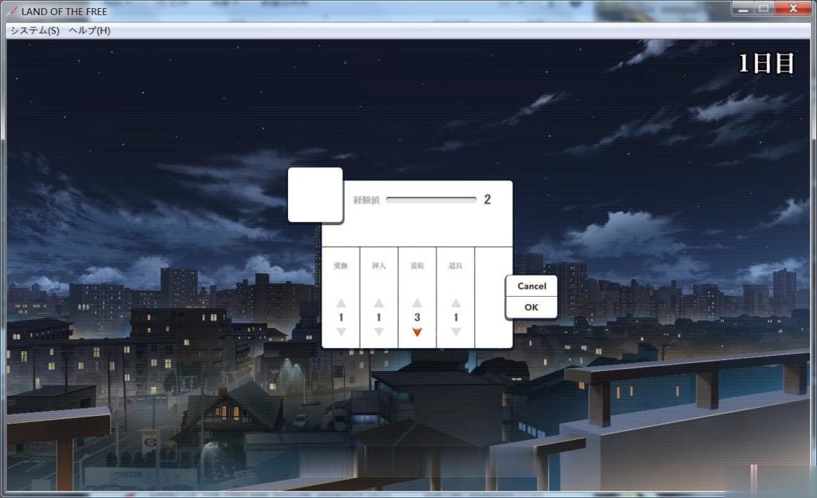
Task: Click the down arrow in the leftmost stat column
Action: [341, 332]
